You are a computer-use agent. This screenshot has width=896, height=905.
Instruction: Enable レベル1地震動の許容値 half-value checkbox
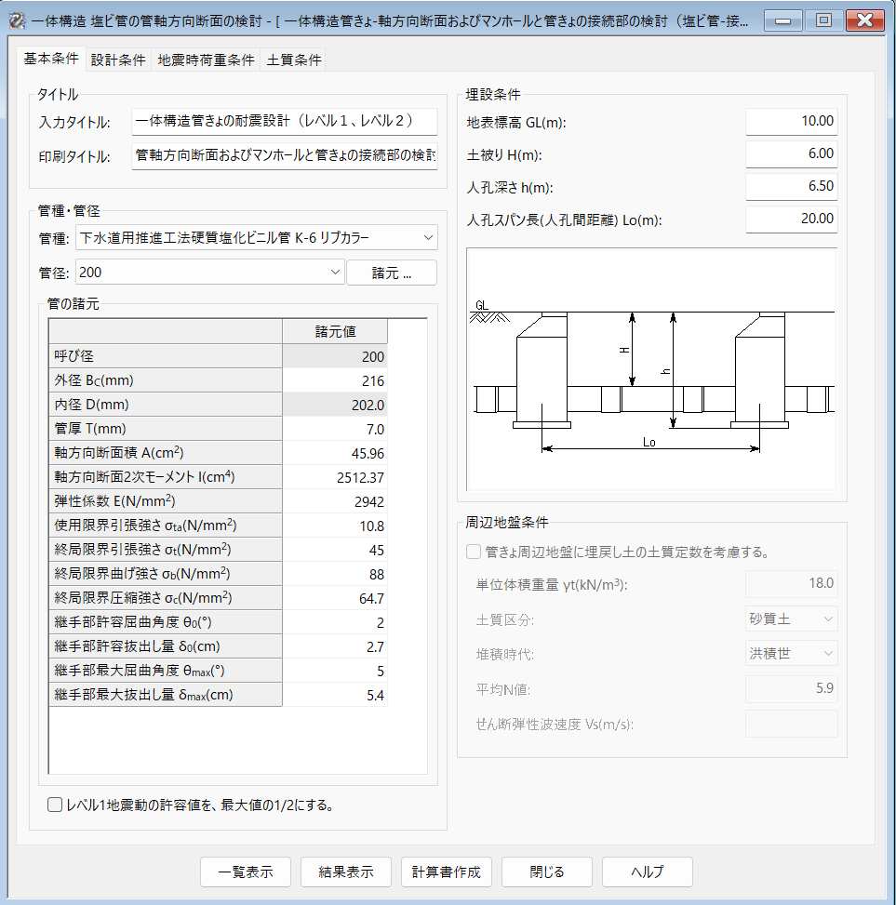55,805
